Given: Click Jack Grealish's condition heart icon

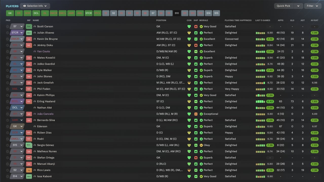Looking at the screenshot, I should tap(189, 83).
